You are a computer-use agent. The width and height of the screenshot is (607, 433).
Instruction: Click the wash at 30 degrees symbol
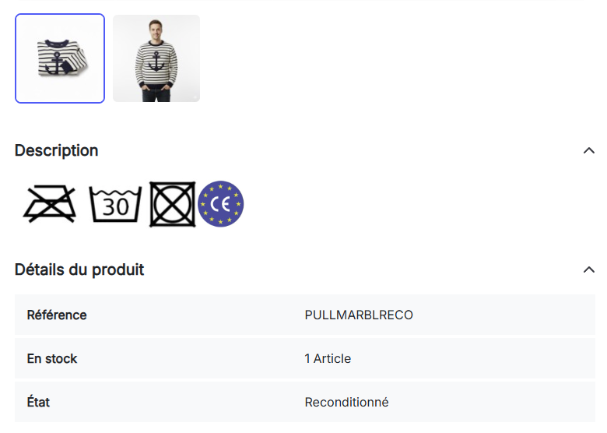[115, 205]
